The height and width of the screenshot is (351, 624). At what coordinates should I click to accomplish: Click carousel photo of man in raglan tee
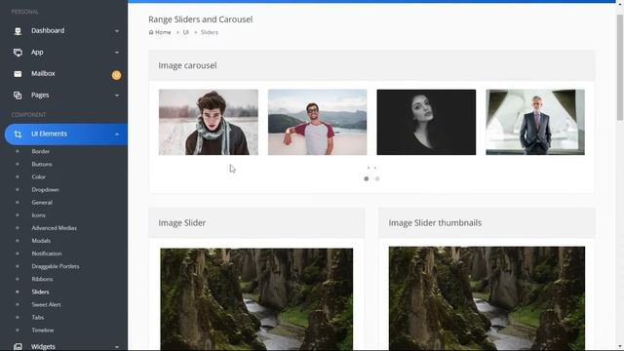[x=317, y=122]
